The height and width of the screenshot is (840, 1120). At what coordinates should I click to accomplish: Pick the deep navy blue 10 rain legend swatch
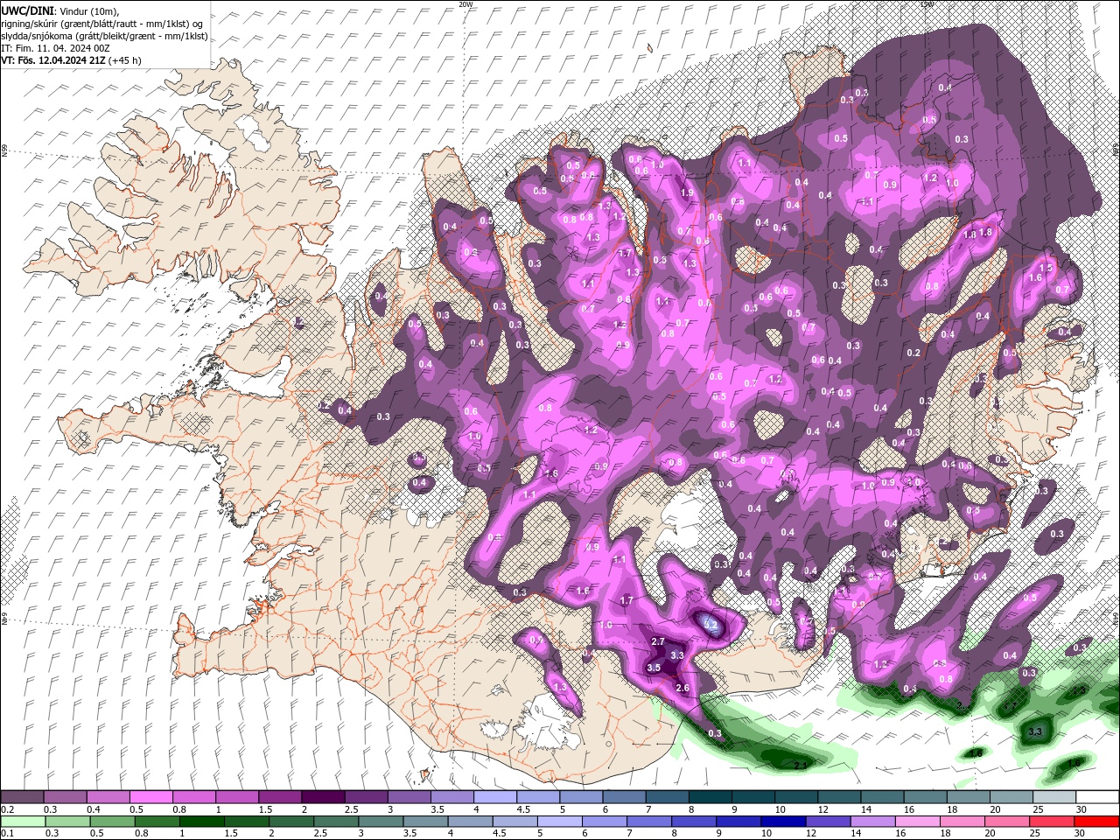point(784,822)
